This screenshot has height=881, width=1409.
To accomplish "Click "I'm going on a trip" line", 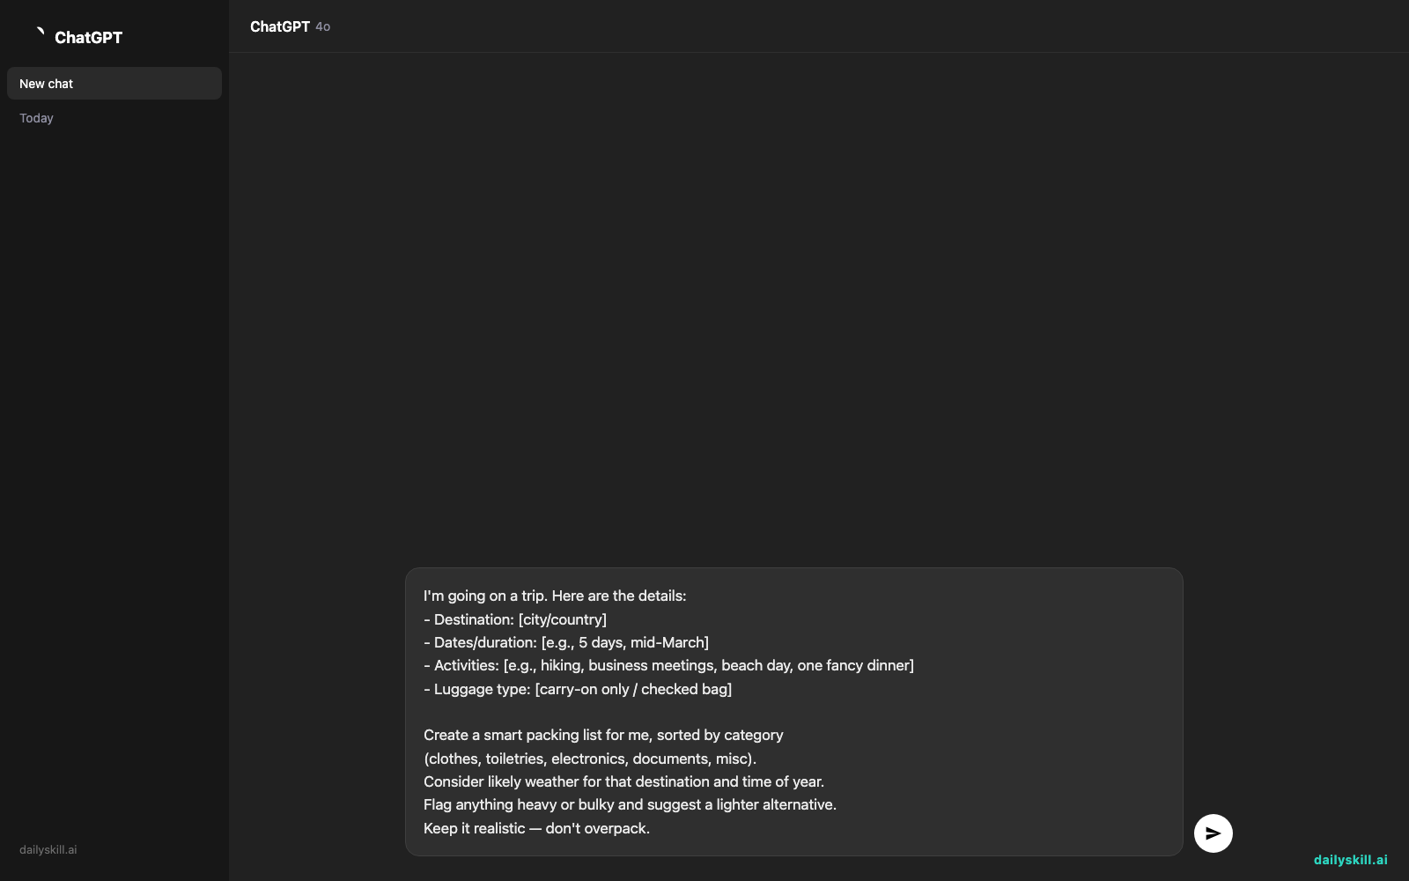I will point(555,596).
